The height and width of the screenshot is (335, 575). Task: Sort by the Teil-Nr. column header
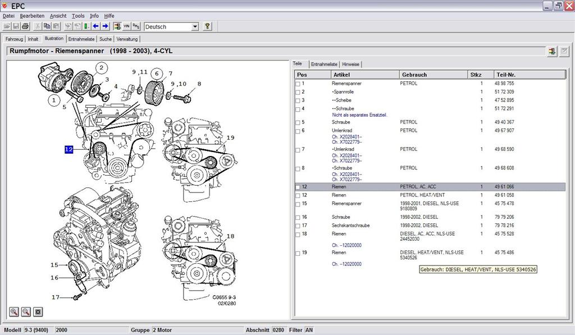coord(529,75)
